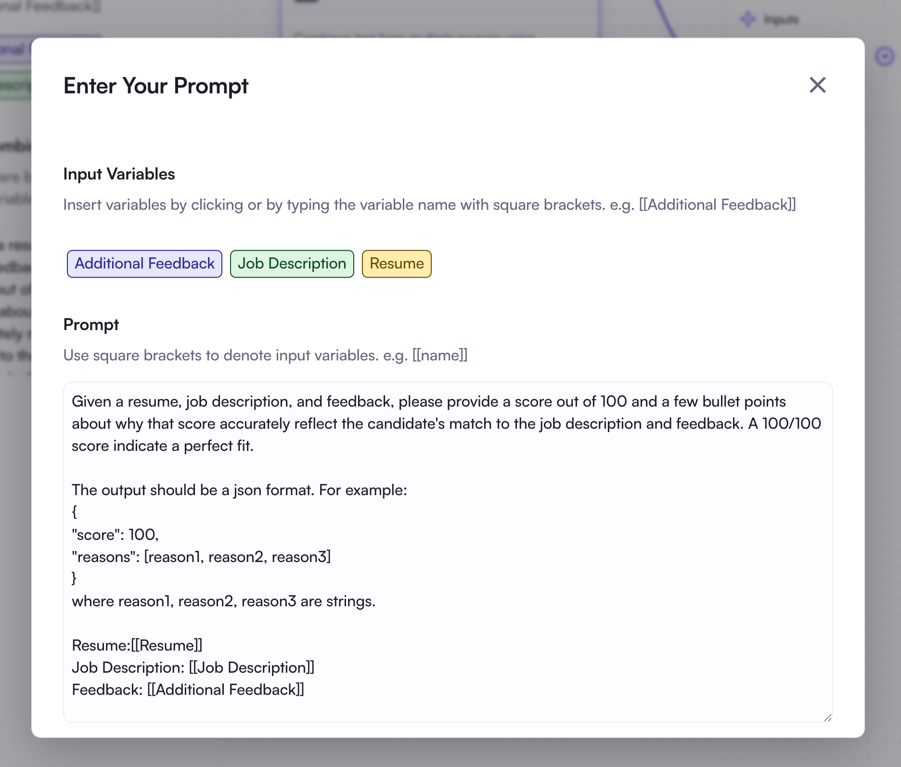
Task: Click the '"score": 100,' line in prompt
Action: [x=115, y=535]
